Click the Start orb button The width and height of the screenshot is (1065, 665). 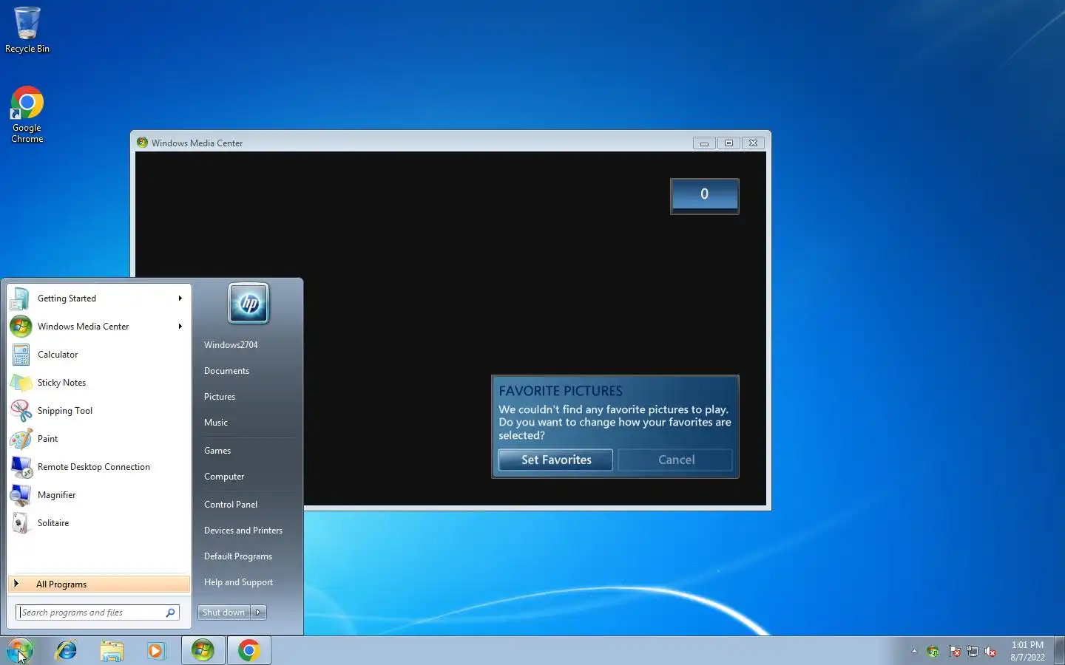pos(19,650)
